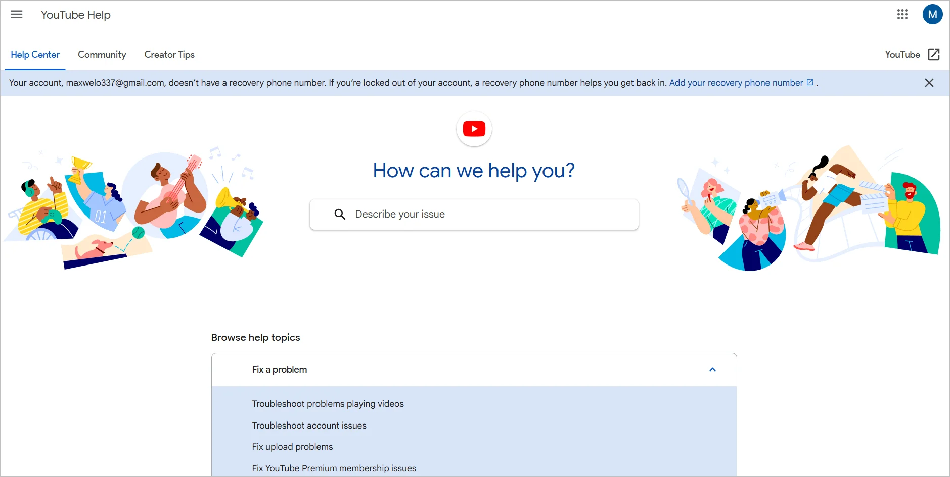Open the Creator Tips tab
The width and height of the screenshot is (950, 477).
tap(169, 55)
